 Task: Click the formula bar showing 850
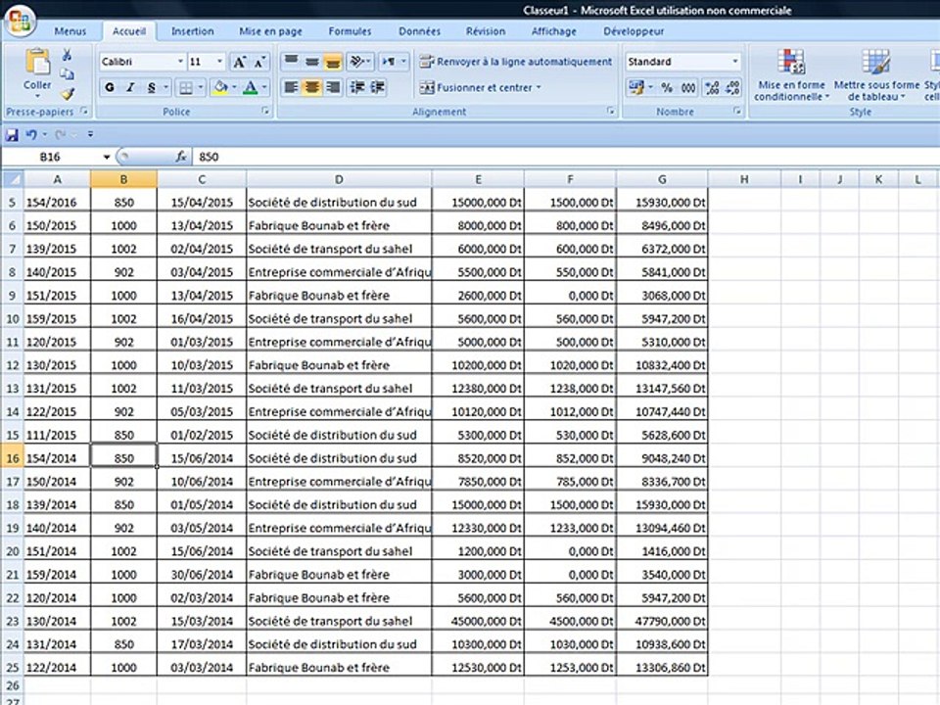564,157
